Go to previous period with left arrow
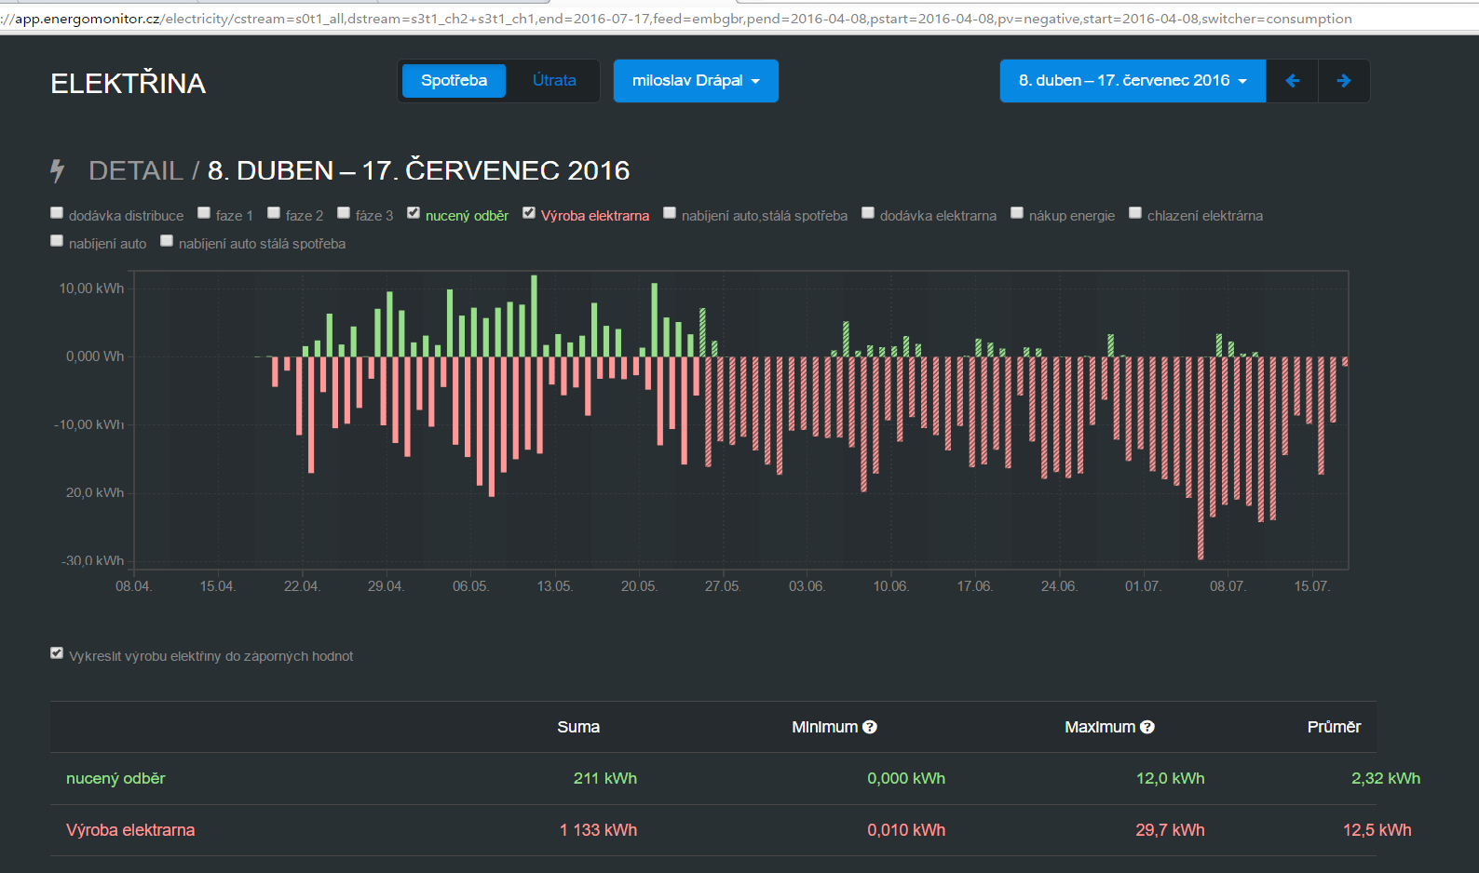The height and width of the screenshot is (873, 1479). (1292, 81)
